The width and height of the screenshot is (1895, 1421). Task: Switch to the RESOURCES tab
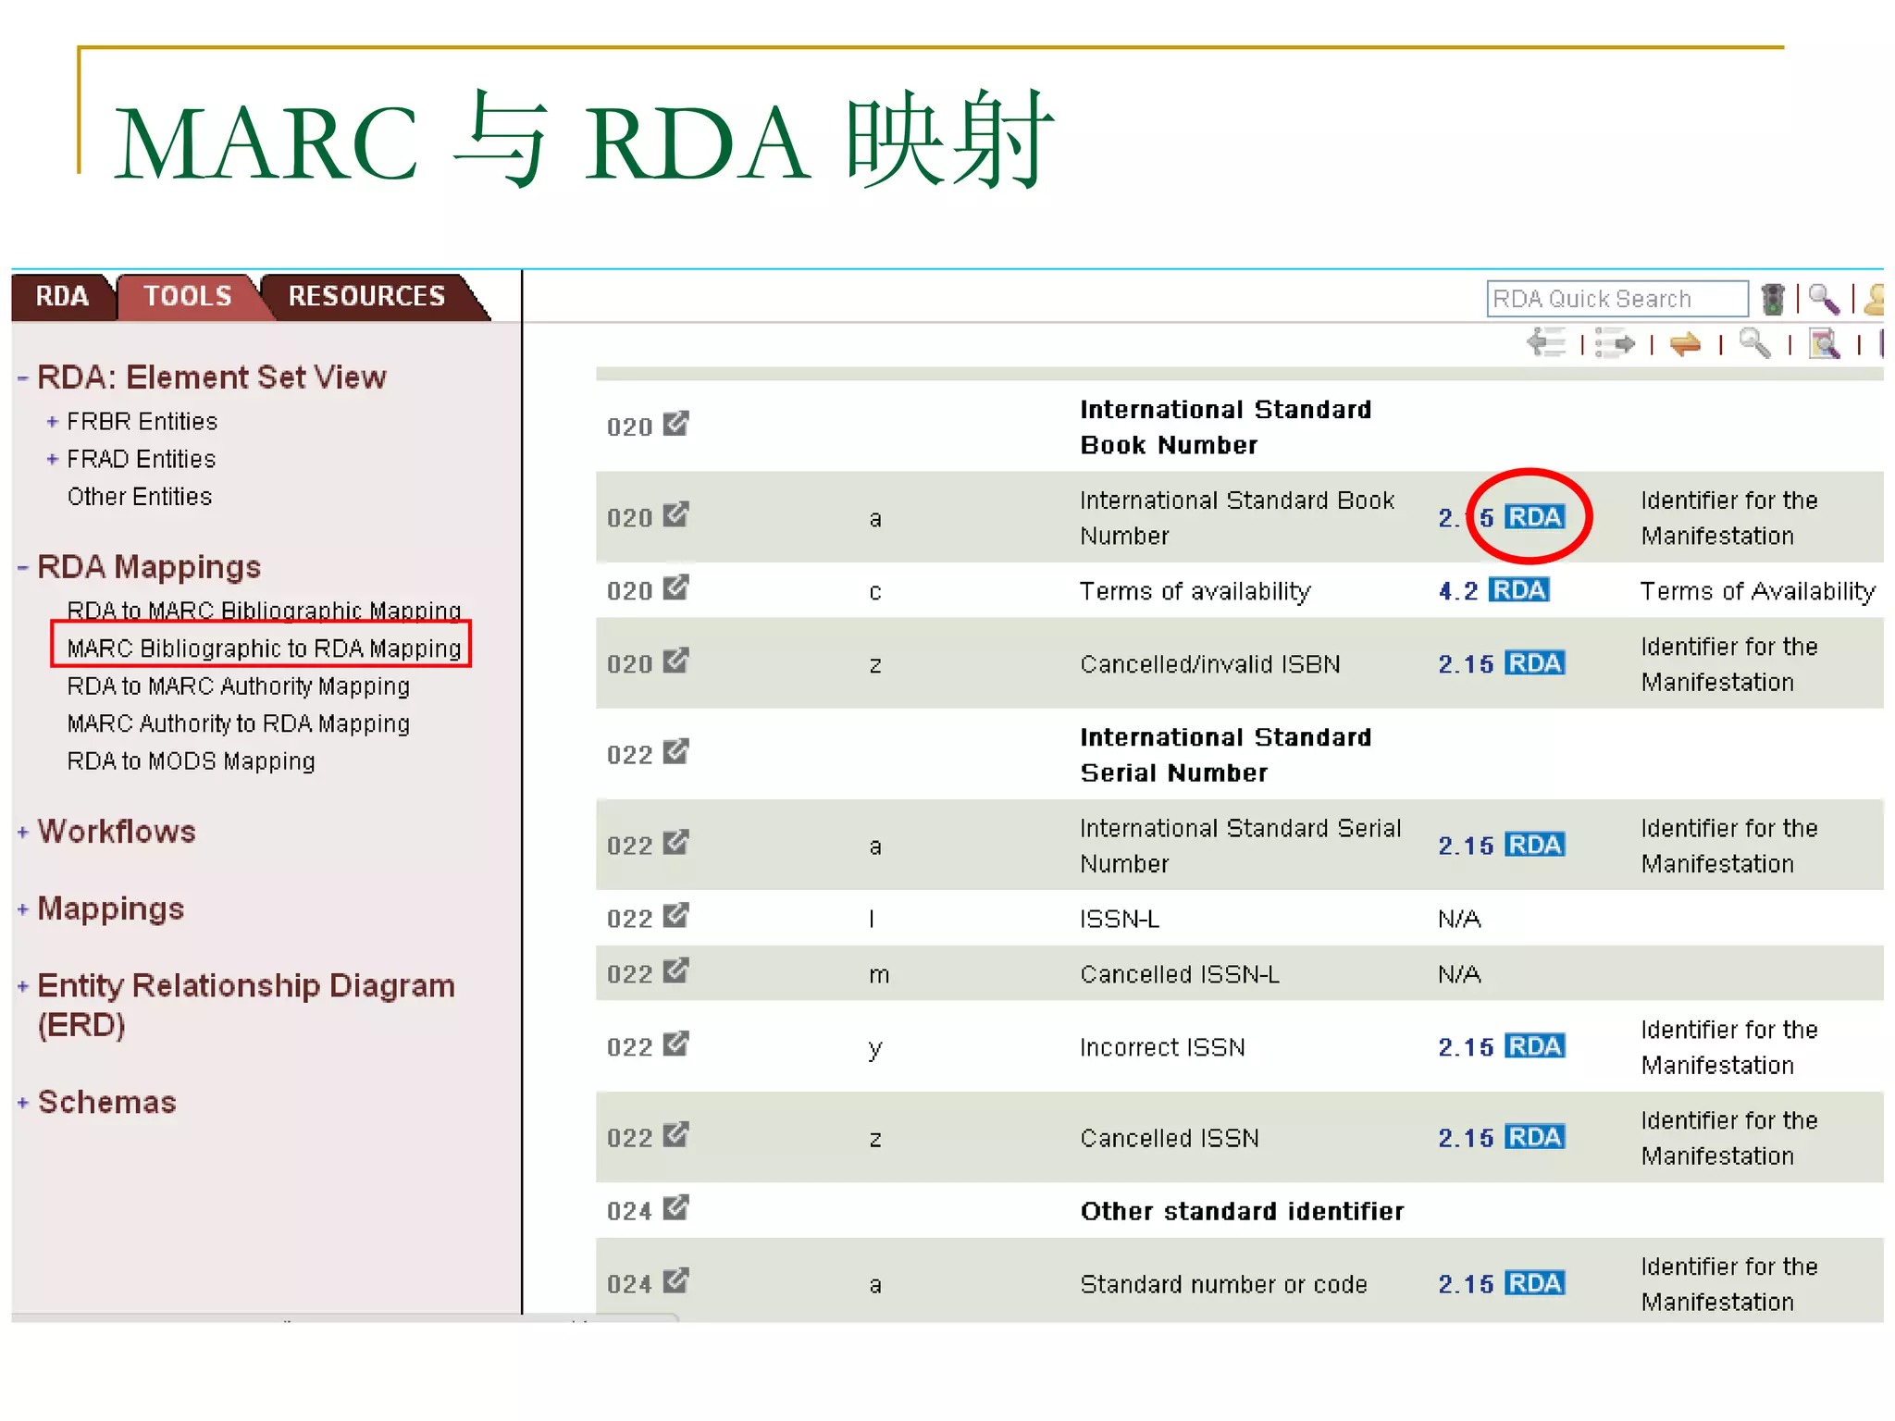[366, 296]
